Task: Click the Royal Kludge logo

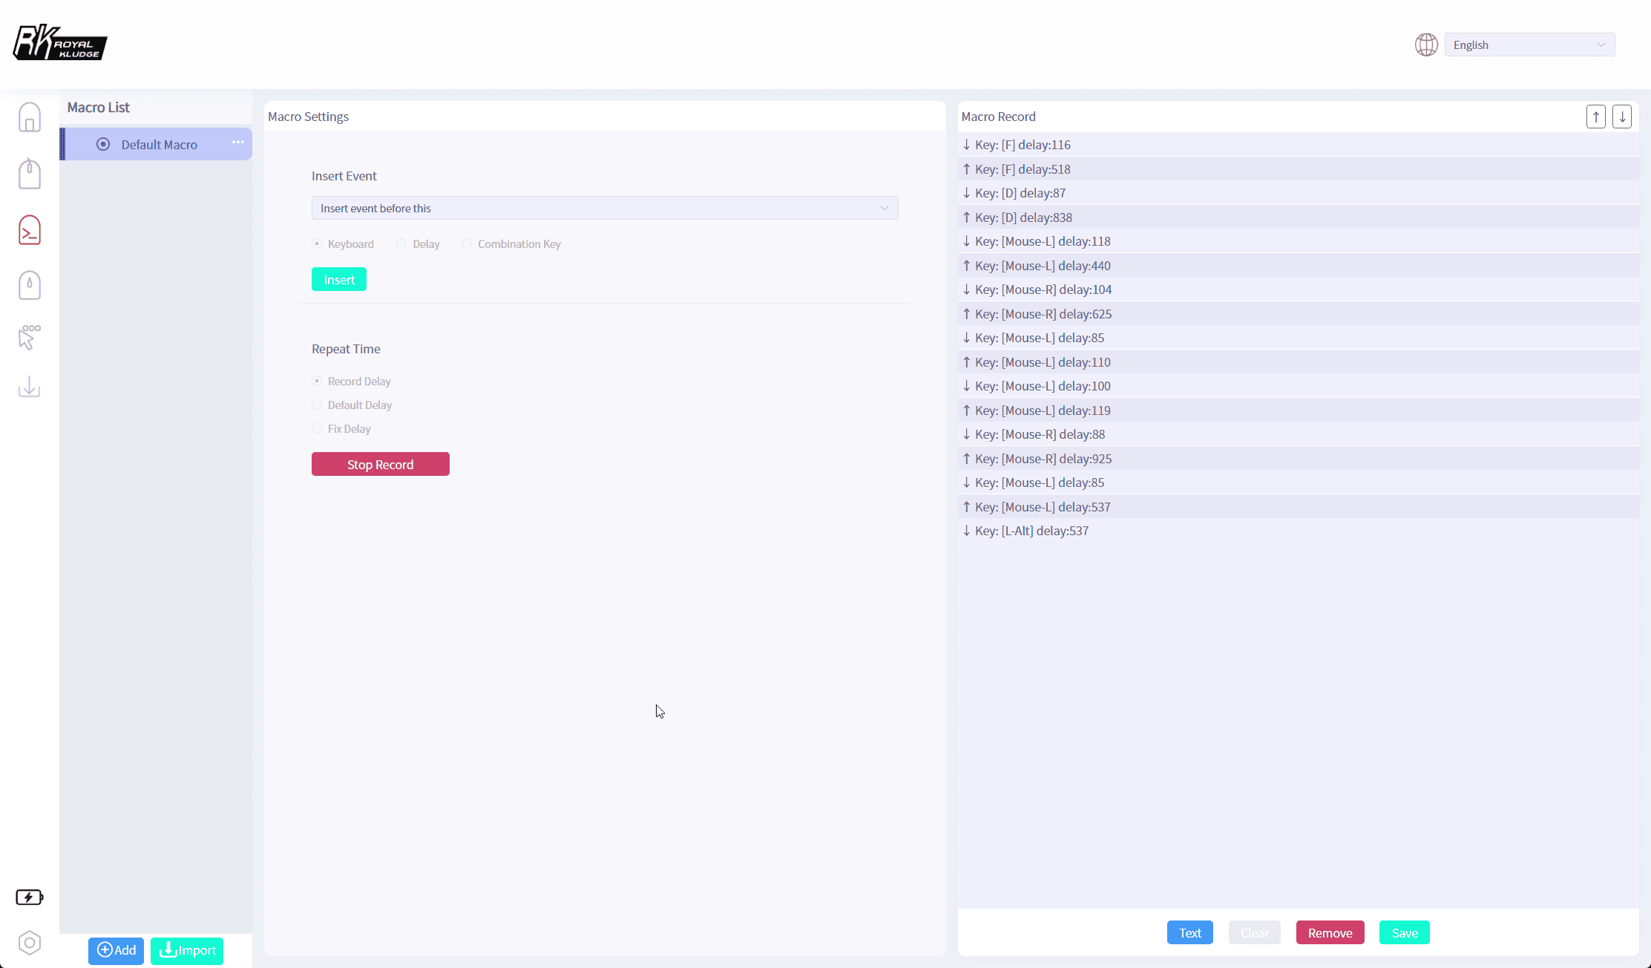Action: (x=60, y=42)
